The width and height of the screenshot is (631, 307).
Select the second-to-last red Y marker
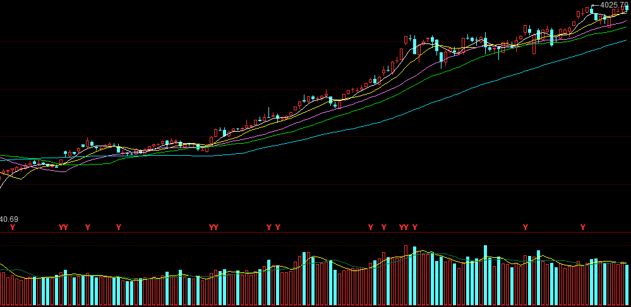click(x=525, y=227)
